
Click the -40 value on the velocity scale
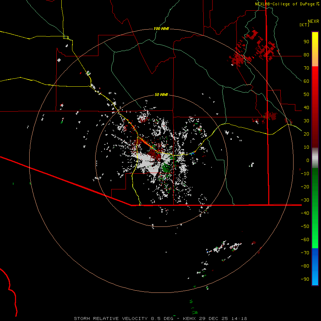pyautogui.click(x=305, y=213)
